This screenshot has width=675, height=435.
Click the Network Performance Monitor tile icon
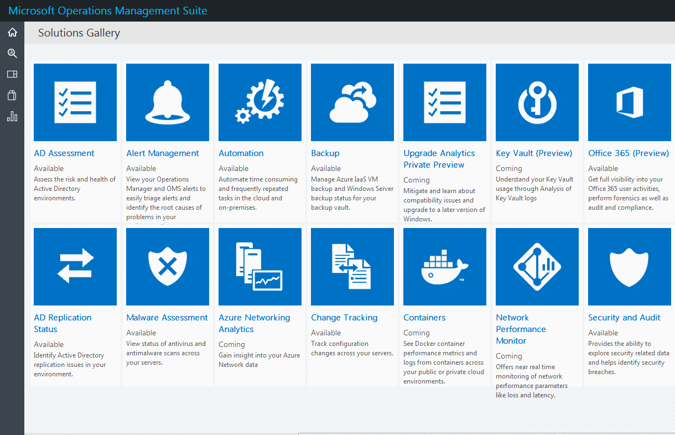coord(537,267)
